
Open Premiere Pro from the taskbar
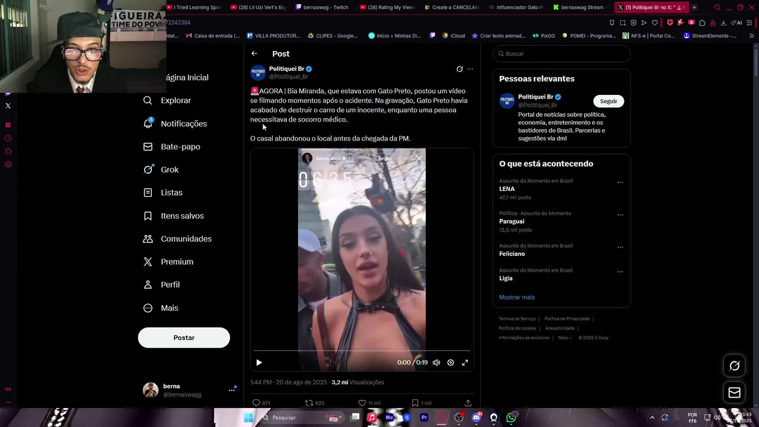(424, 418)
